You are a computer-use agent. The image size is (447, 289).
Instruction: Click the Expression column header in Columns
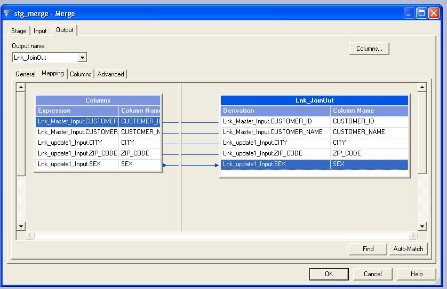(x=77, y=111)
